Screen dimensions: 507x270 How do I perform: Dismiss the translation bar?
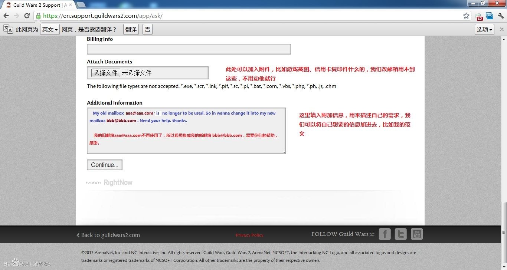tap(502, 29)
